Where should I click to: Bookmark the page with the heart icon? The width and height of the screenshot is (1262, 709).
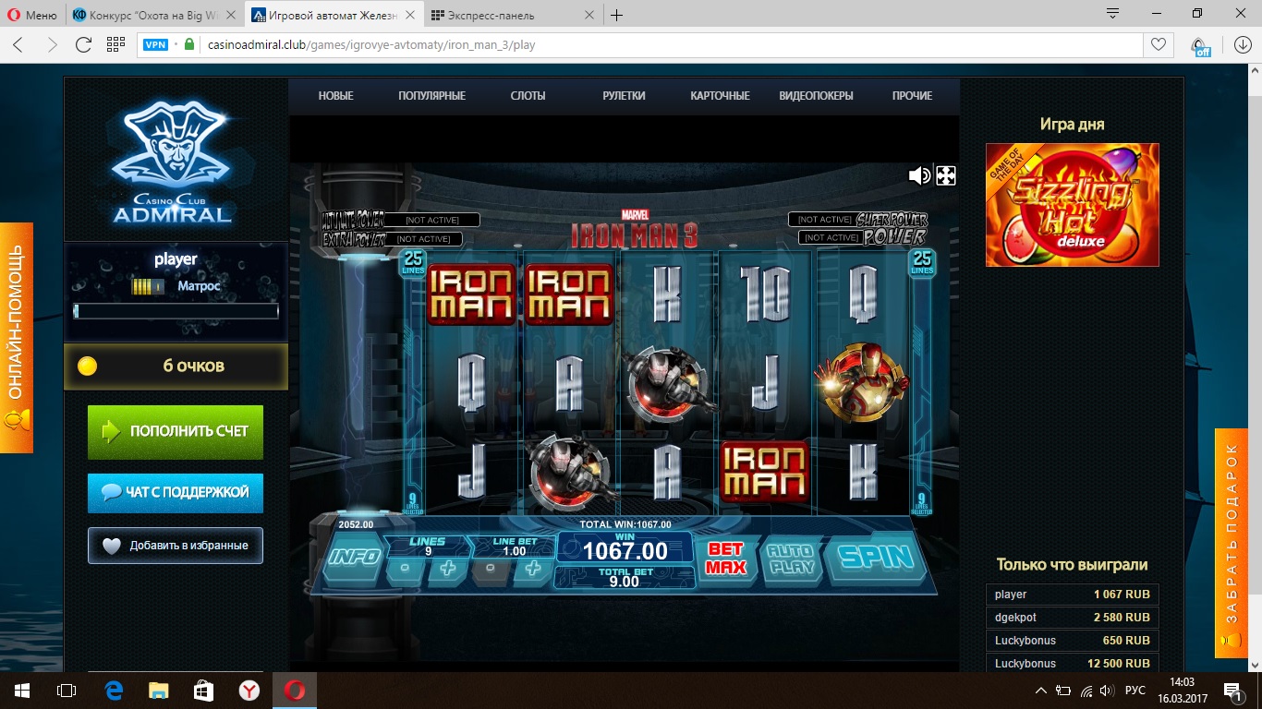coord(1157,44)
